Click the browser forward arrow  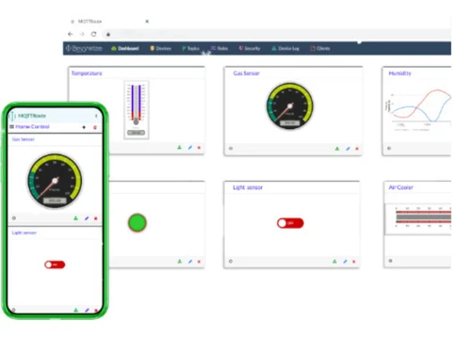point(82,34)
